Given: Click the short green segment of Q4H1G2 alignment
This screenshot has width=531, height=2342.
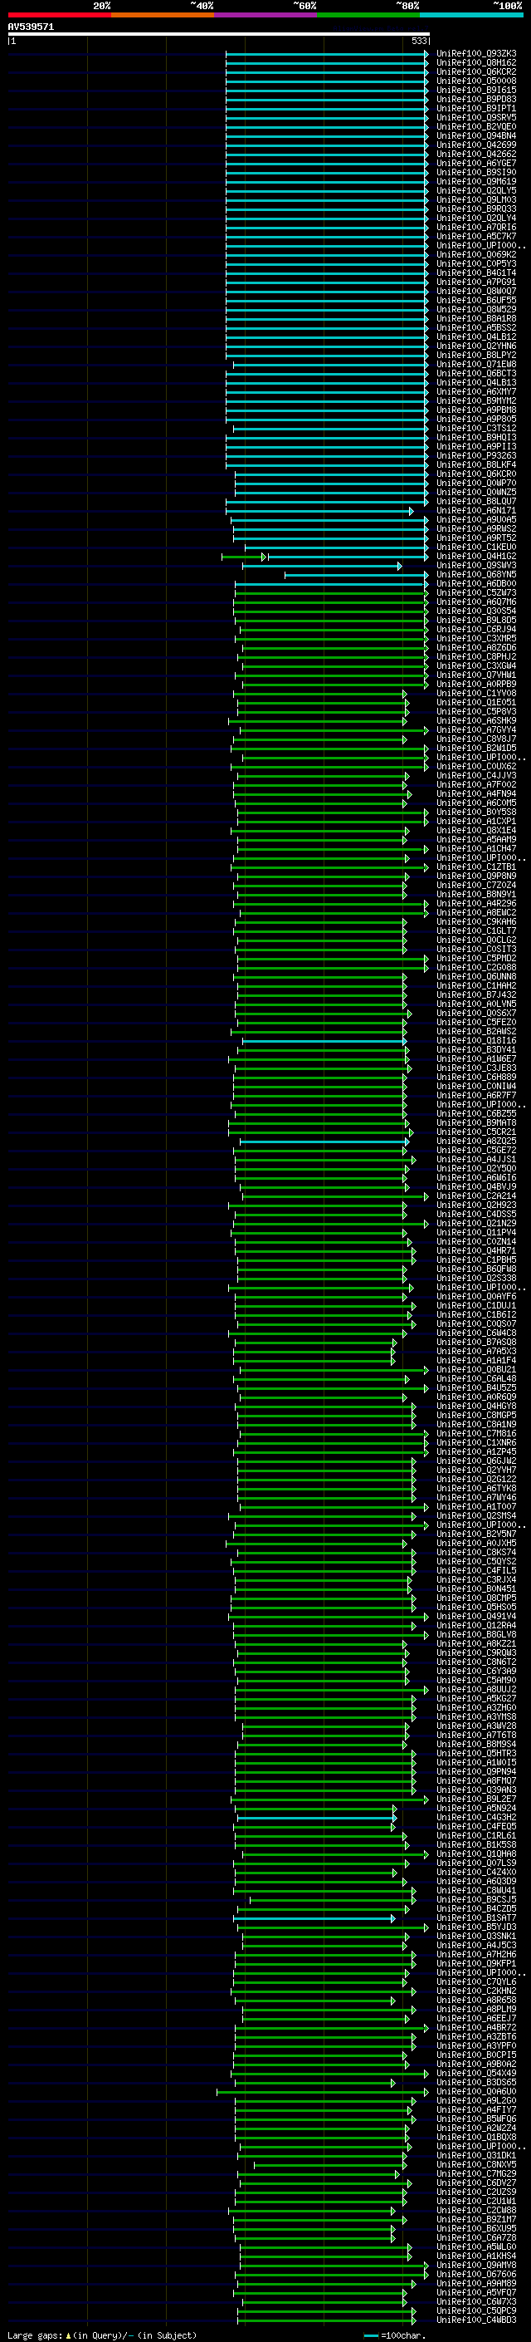Looking at the screenshot, I should coord(243,557).
